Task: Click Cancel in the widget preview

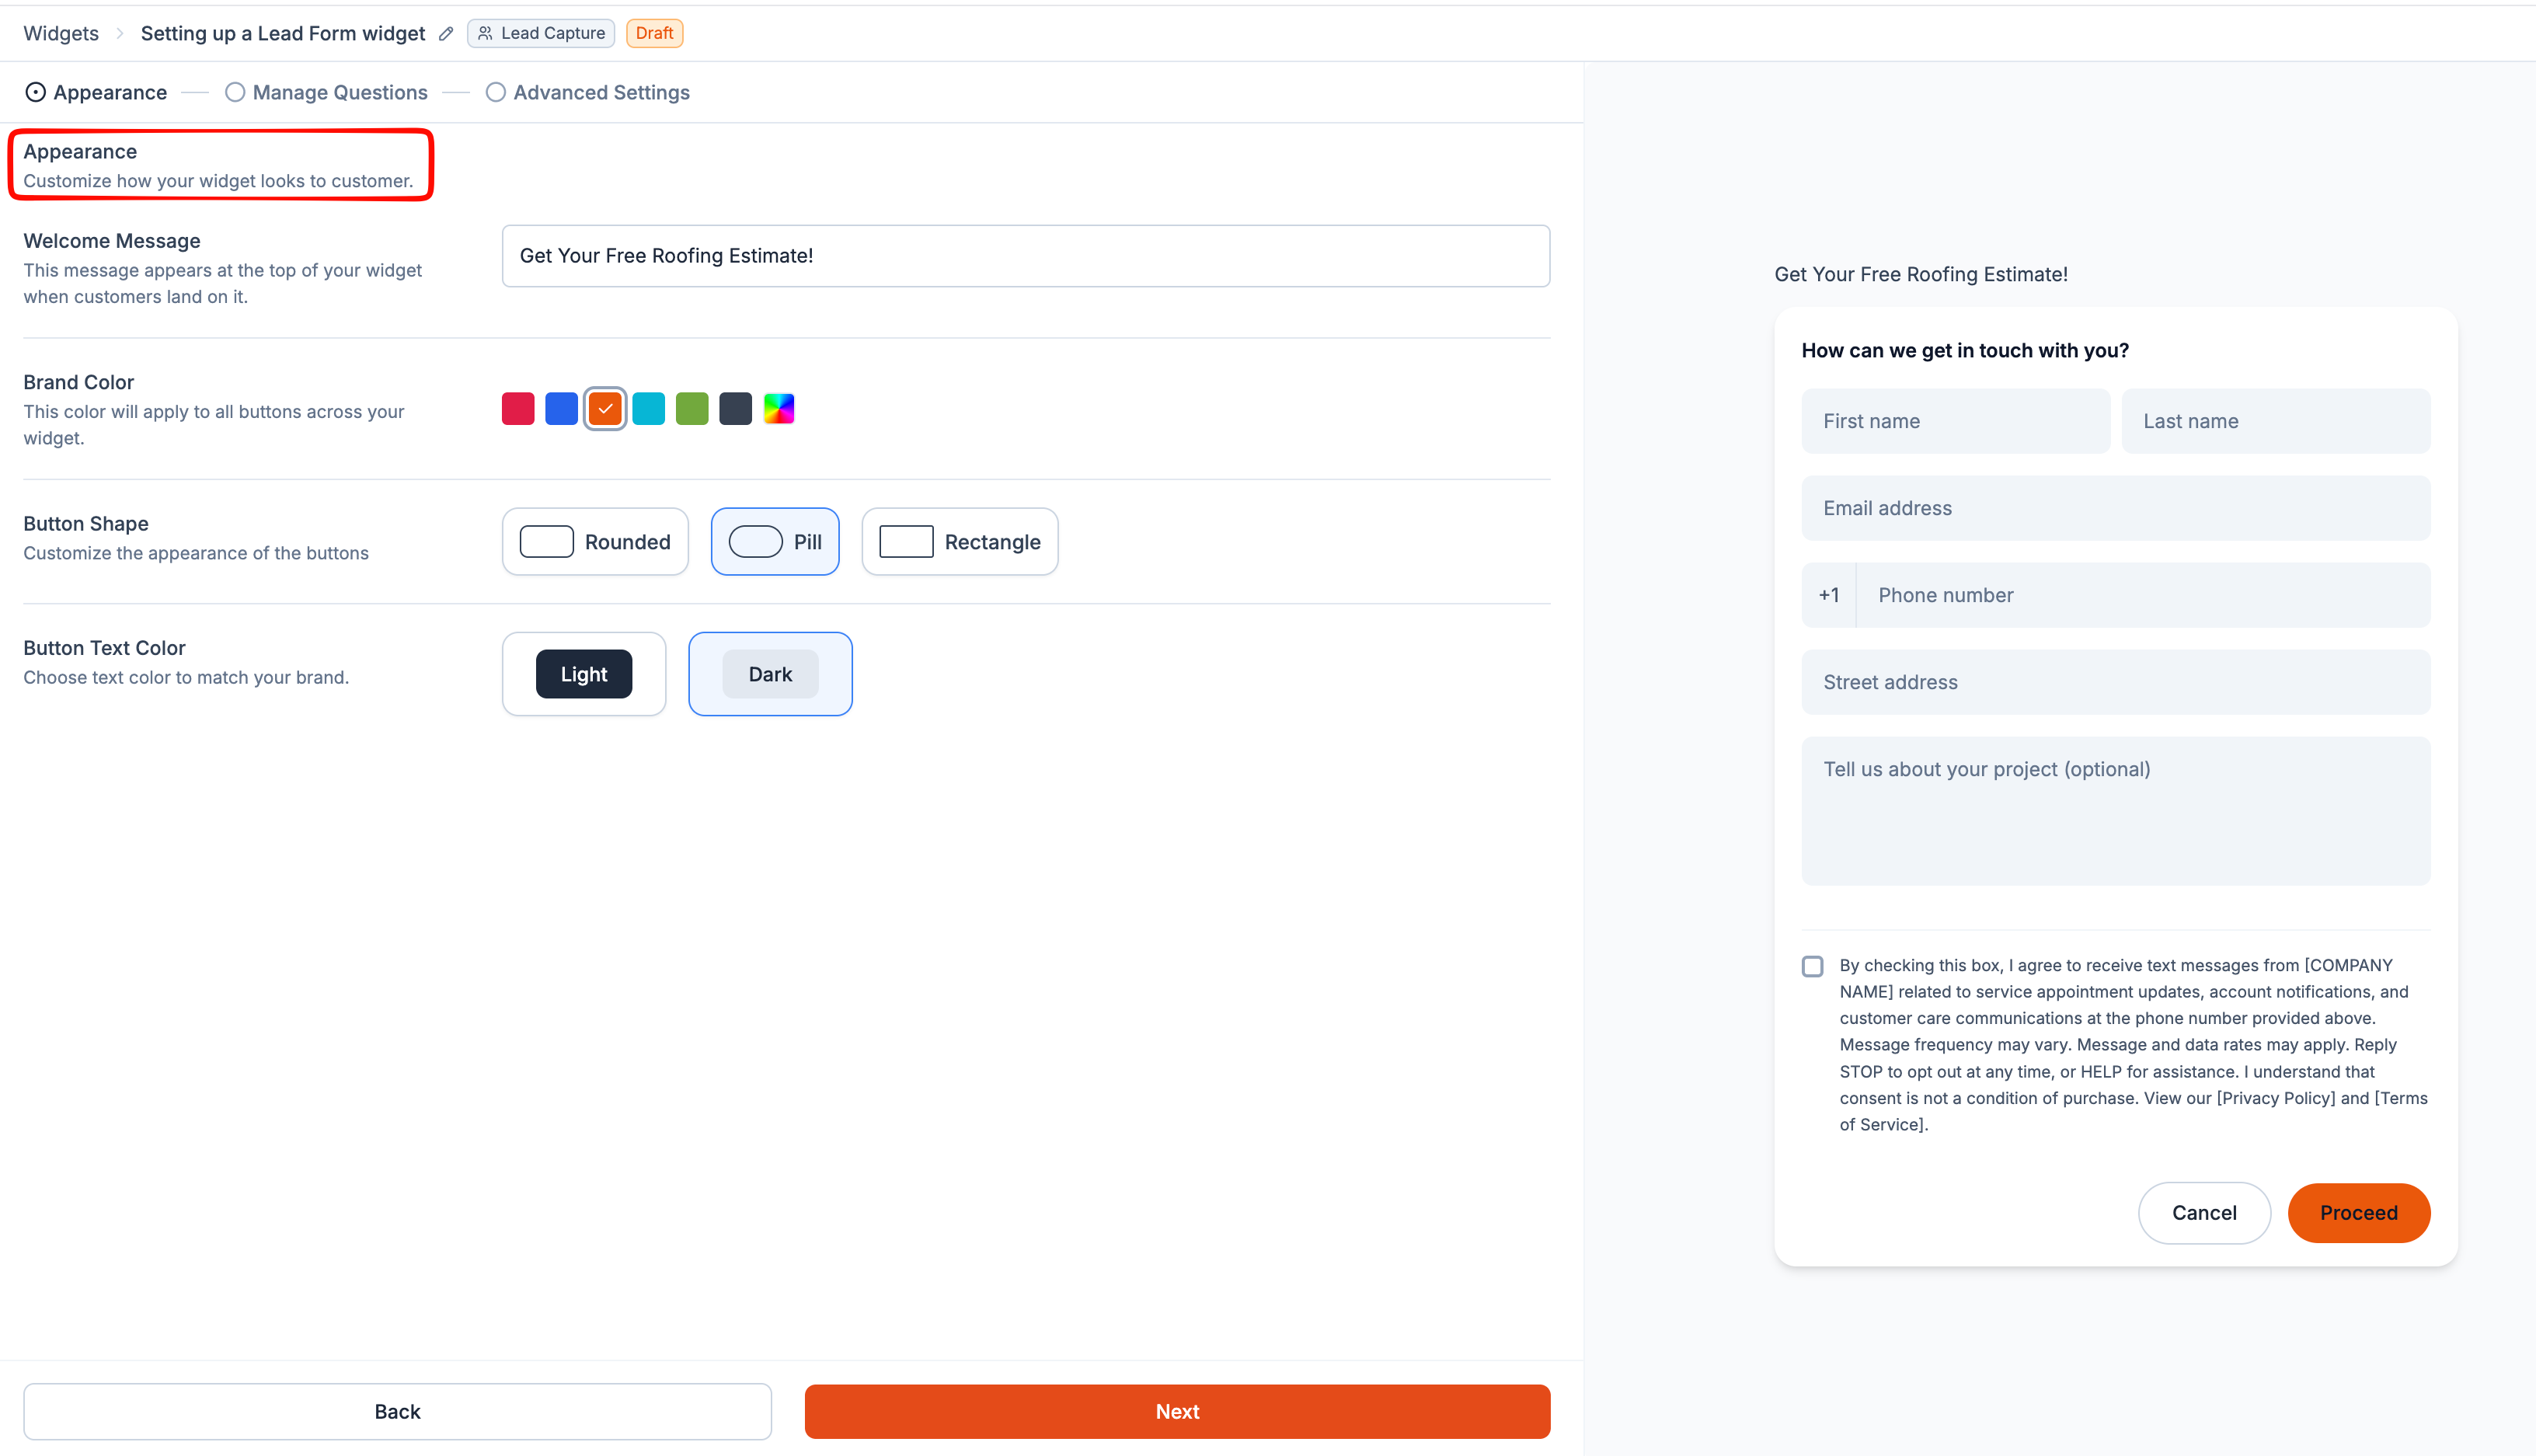Action: pyautogui.click(x=2204, y=1213)
